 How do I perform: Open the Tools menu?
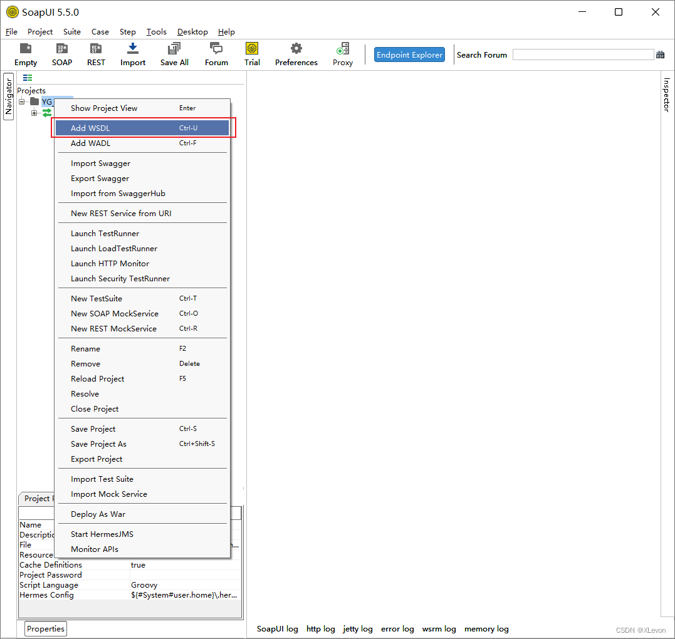[156, 32]
